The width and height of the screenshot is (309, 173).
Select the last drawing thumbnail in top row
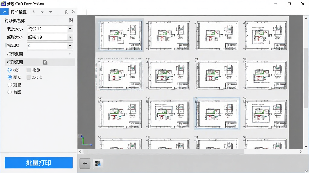click(265, 35)
